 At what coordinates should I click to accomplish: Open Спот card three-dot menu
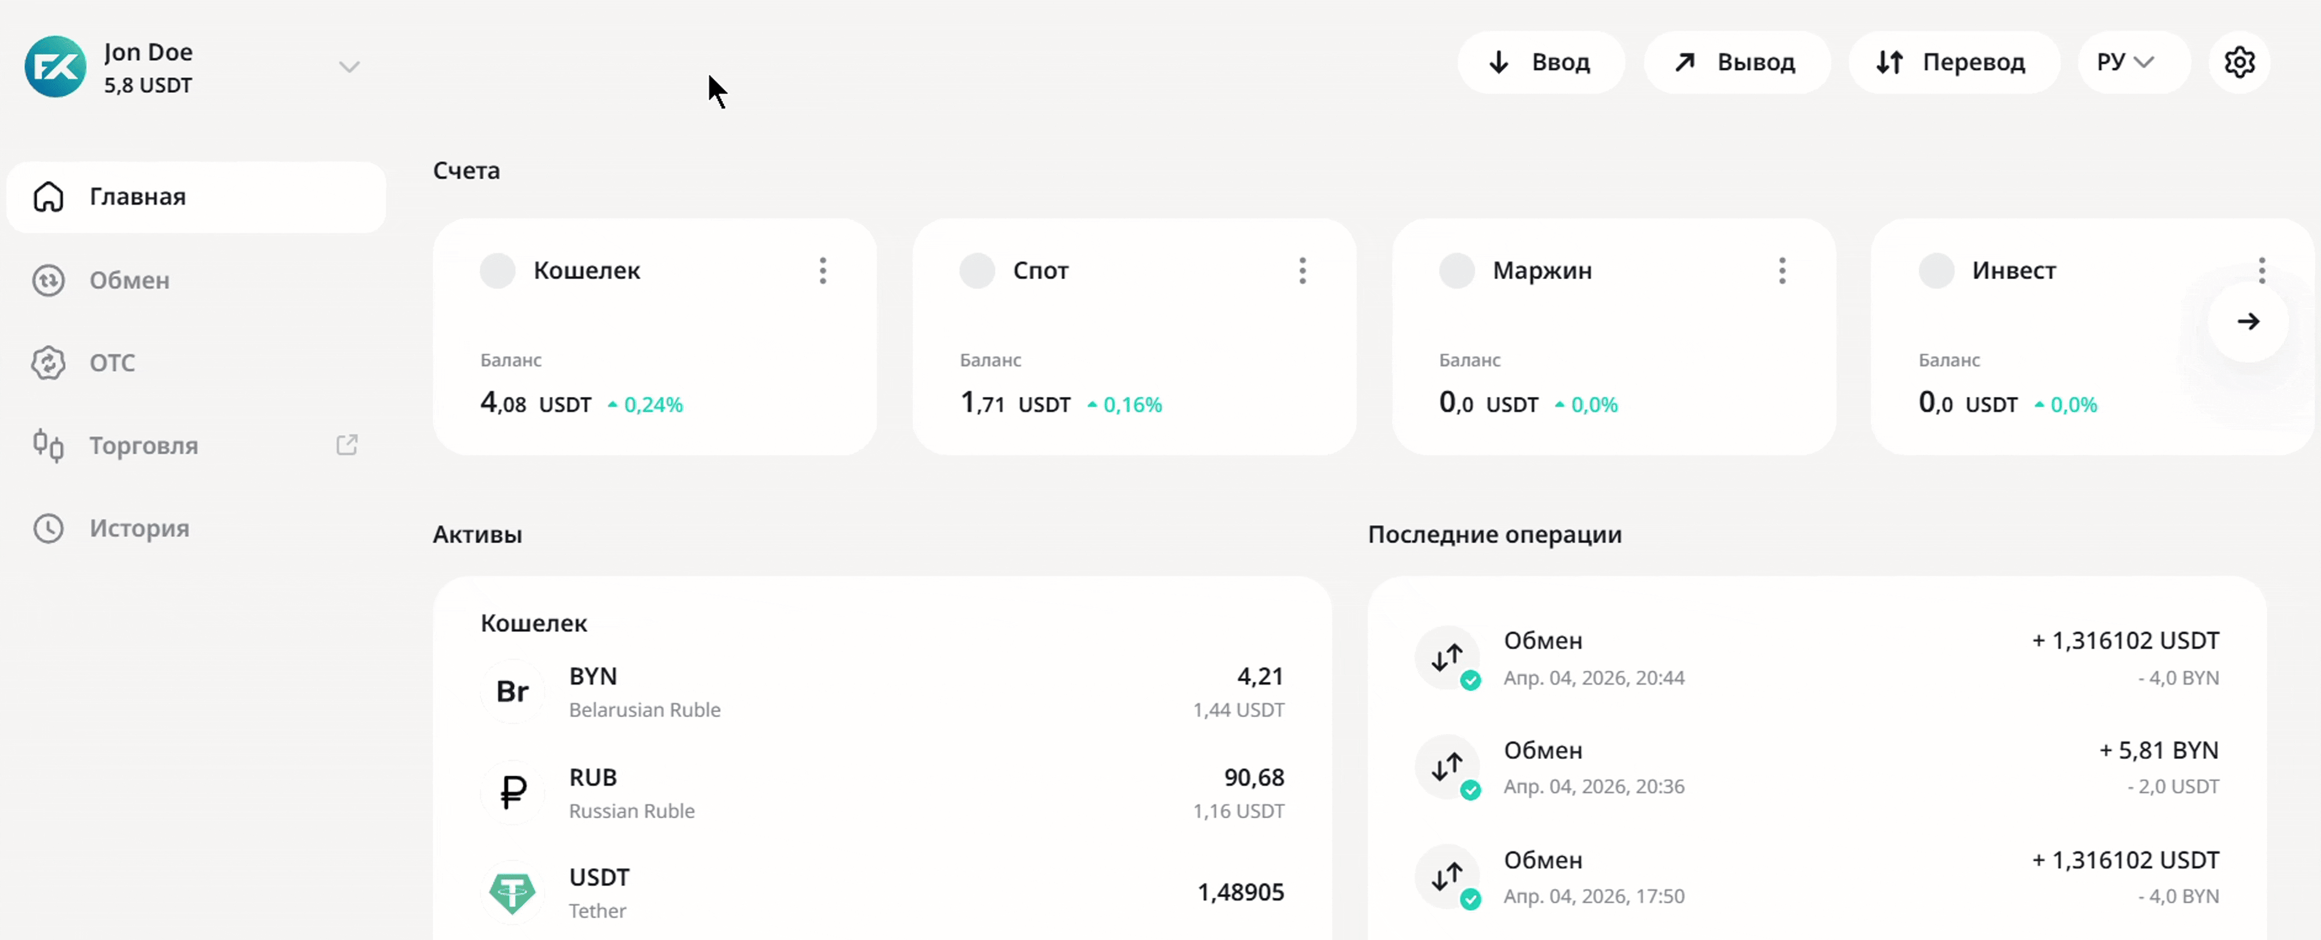tap(1302, 270)
